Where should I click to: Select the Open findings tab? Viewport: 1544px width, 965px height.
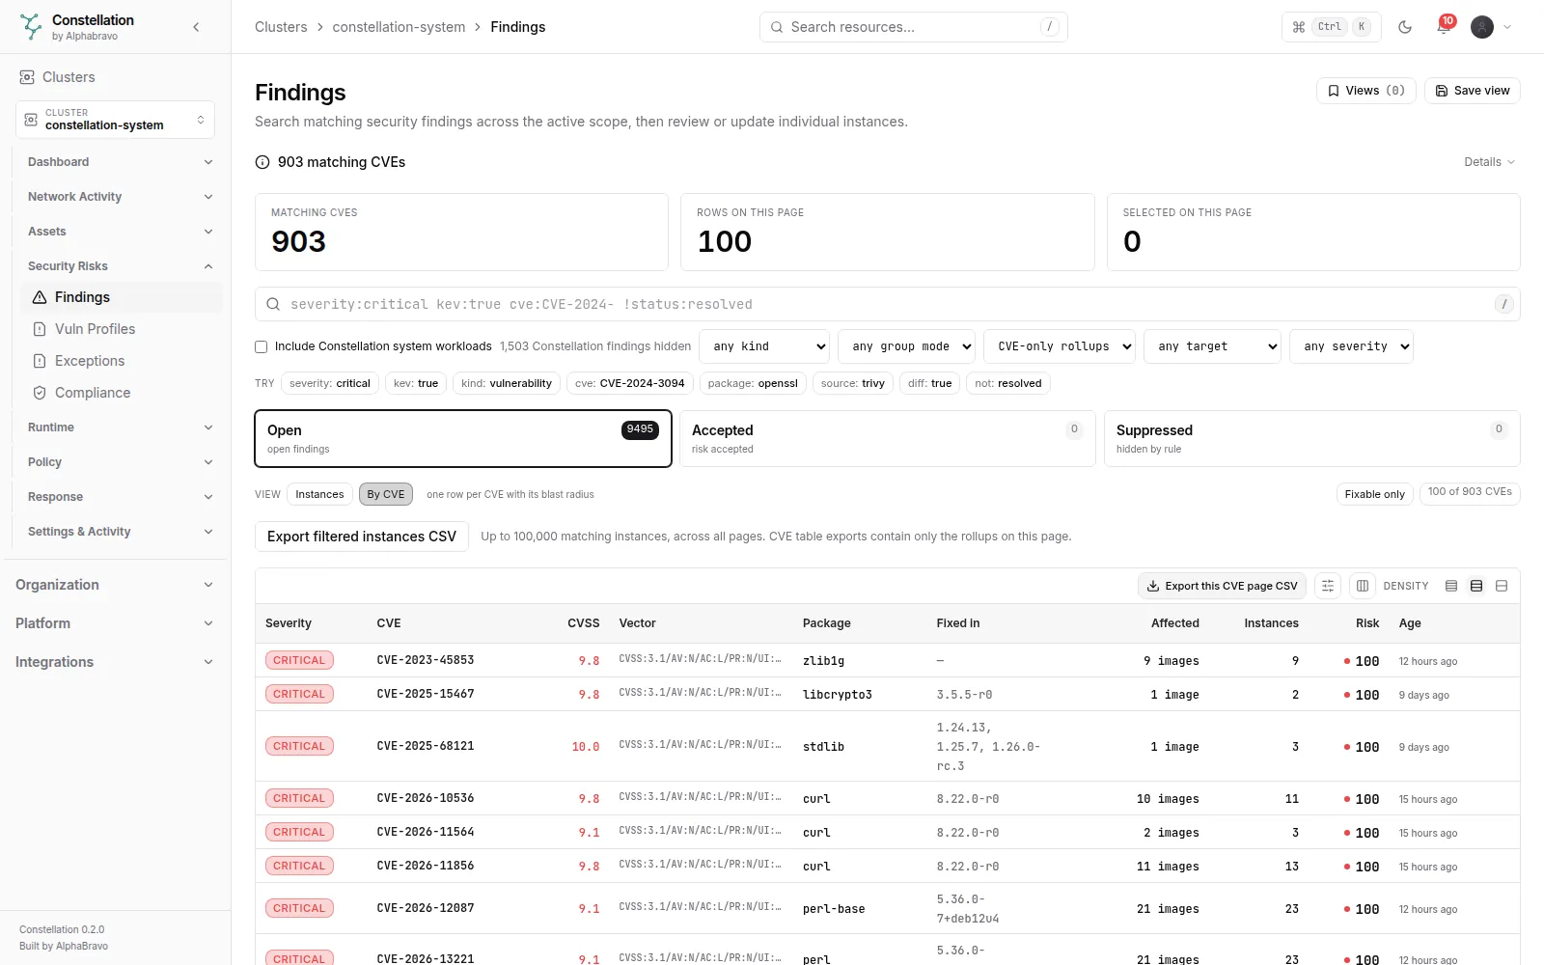[463, 438]
